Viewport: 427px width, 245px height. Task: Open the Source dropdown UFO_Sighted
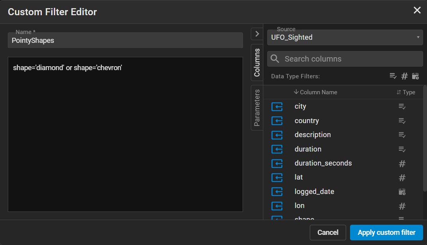coord(345,38)
